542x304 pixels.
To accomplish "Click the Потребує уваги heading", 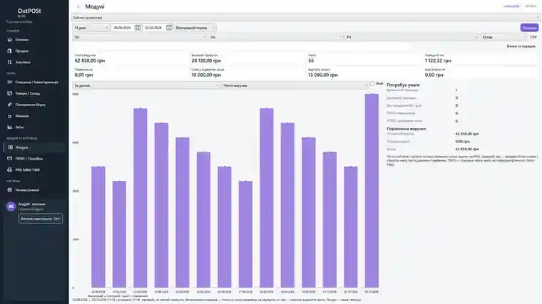I will (x=403, y=85).
